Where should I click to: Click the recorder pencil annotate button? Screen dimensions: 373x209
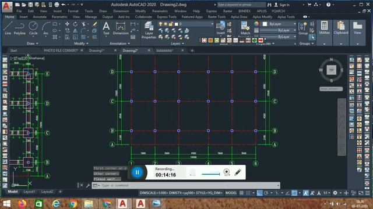238,172
